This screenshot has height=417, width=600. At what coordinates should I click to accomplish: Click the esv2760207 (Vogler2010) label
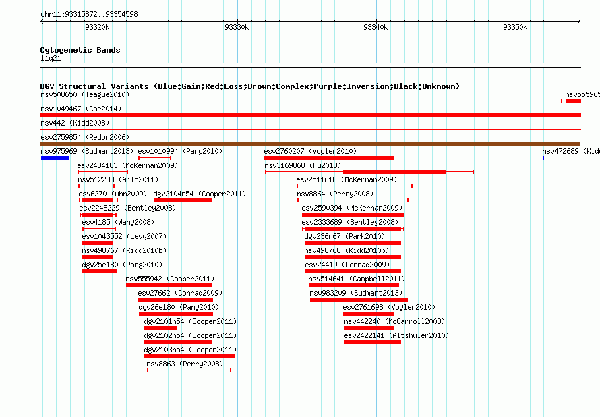[310, 151]
